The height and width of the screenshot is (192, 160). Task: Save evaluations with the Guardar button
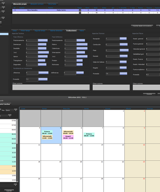(x=149, y=94)
